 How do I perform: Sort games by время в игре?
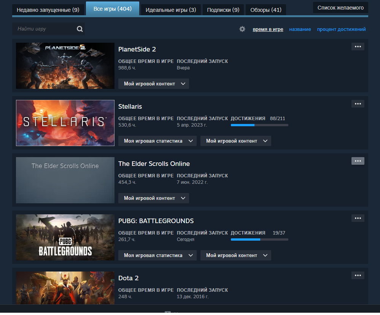point(268,29)
